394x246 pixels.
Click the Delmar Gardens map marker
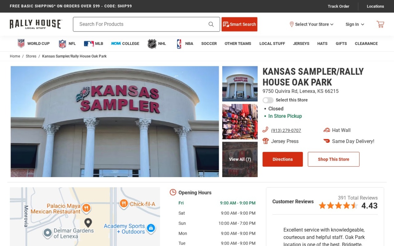48,233
